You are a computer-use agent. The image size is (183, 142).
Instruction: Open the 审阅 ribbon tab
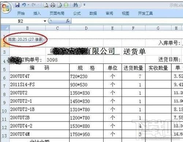click(109, 13)
